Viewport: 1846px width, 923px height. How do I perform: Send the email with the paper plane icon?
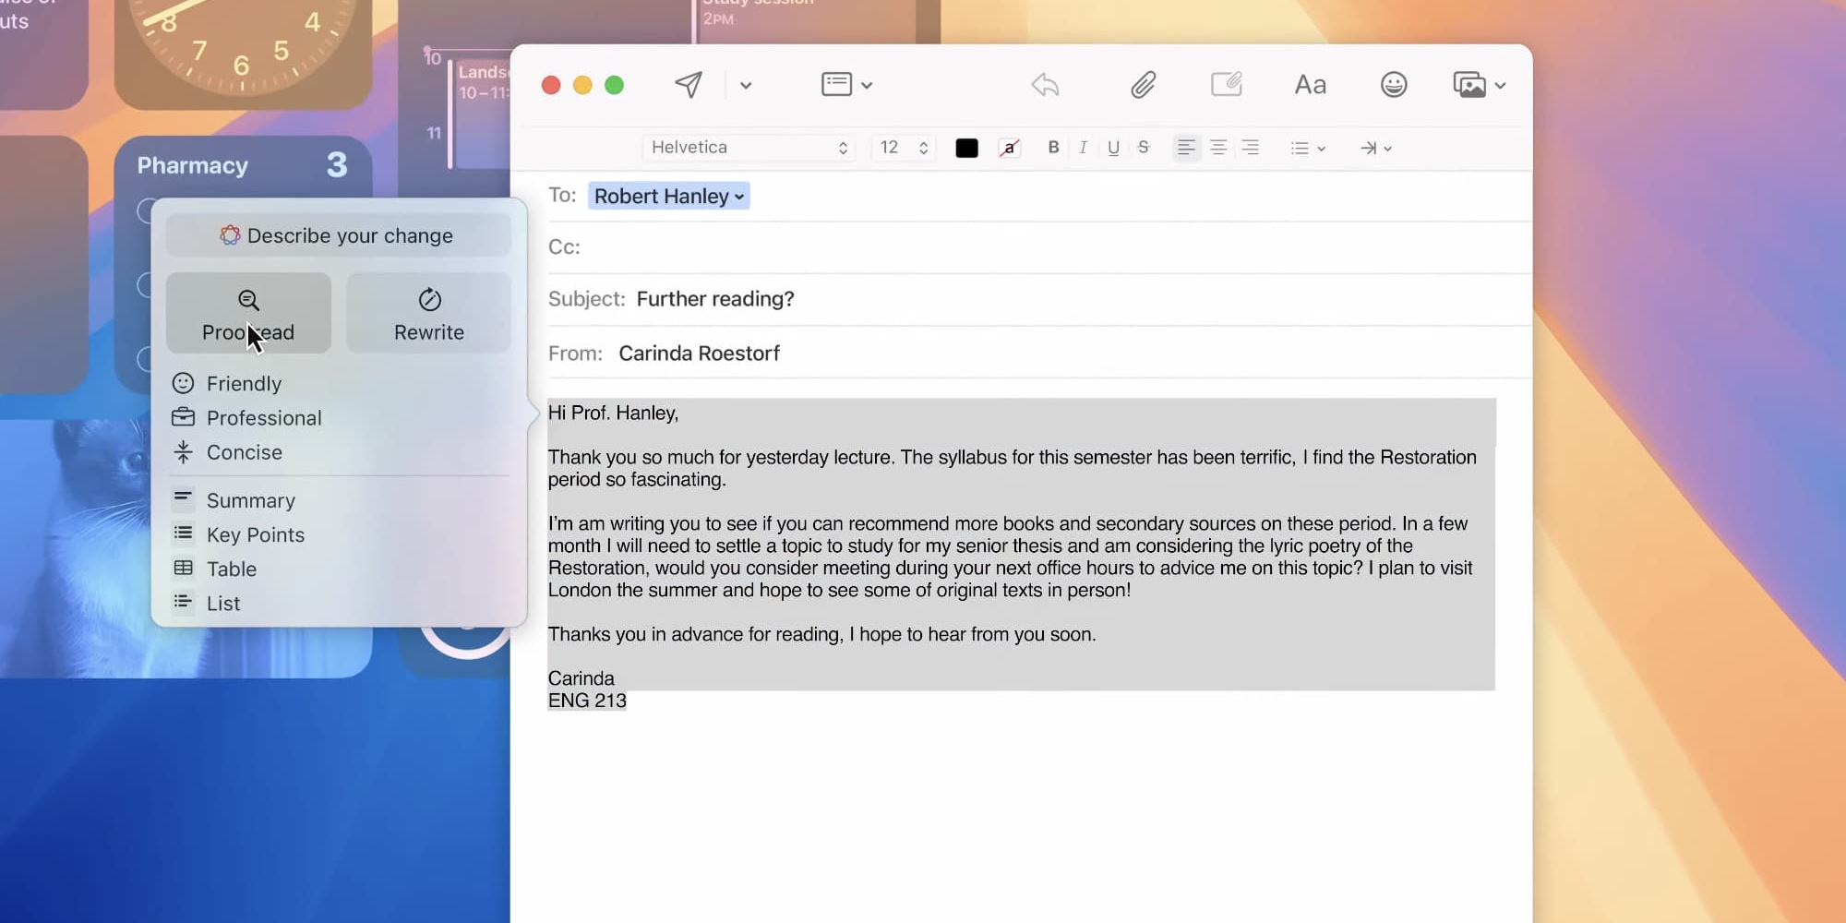(x=689, y=84)
